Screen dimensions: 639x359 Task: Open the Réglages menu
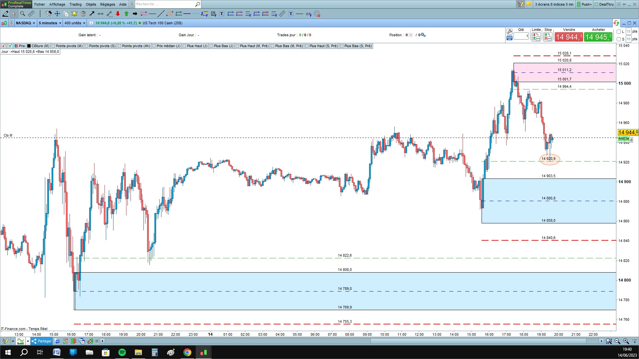107,4
